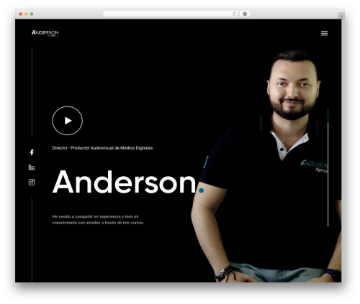
Task: Maximize window with green button
Action: point(32,14)
